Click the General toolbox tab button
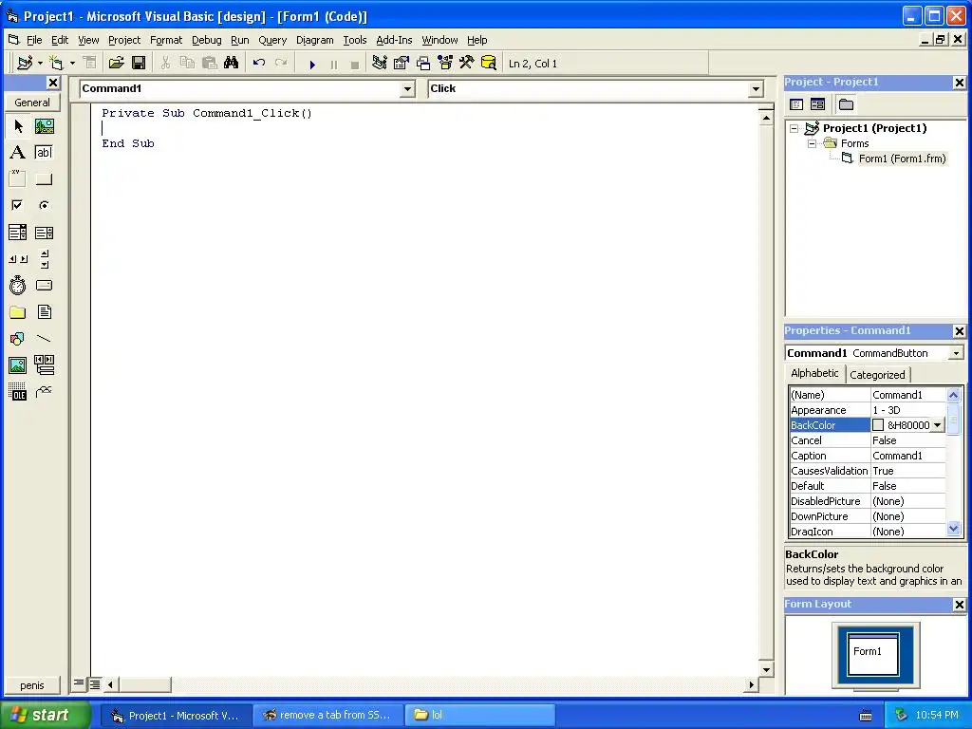Image resolution: width=972 pixels, height=729 pixels. (32, 103)
